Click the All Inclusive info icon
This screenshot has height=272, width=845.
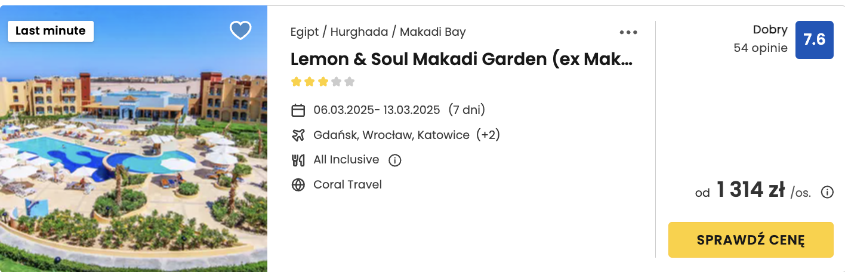(394, 160)
